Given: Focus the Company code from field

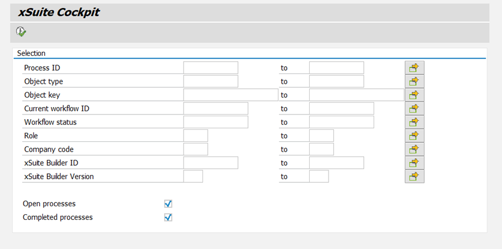Looking at the screenshot, I should (196, 149).
